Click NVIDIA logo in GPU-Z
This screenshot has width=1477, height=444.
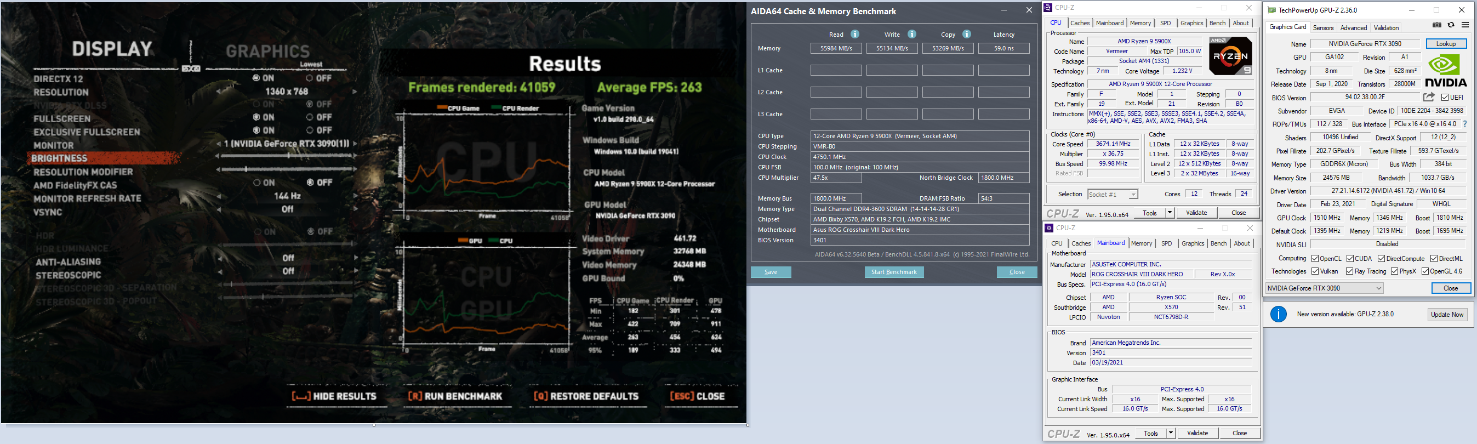(1446, 71)
